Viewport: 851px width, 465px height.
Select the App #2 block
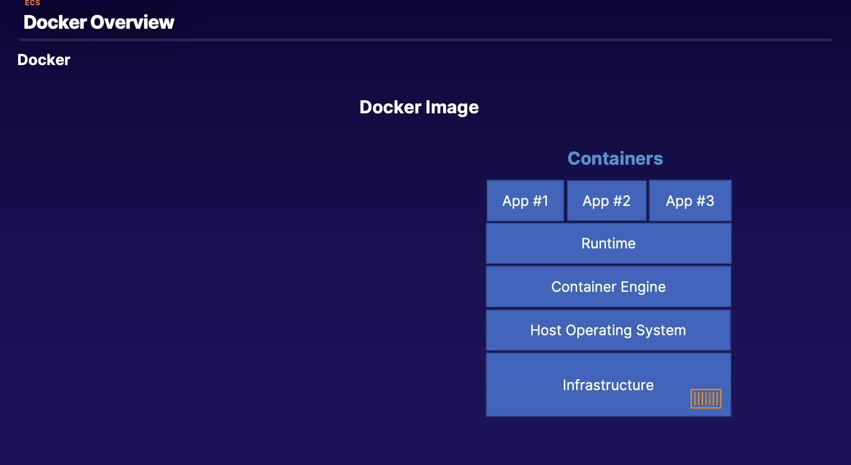[606, 201]
